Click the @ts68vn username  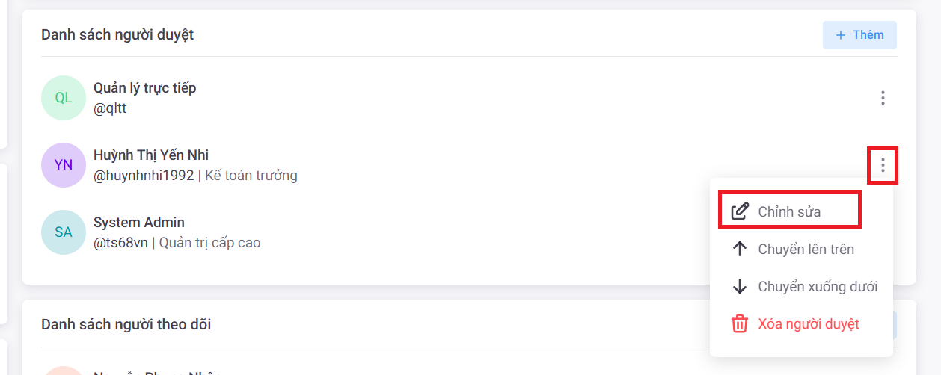click(121, 243)
